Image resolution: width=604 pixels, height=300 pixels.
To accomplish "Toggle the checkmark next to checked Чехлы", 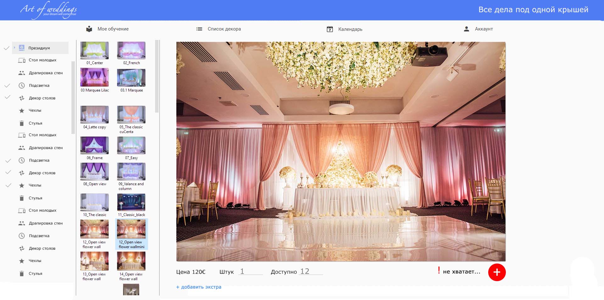I will tap(8, 185).
